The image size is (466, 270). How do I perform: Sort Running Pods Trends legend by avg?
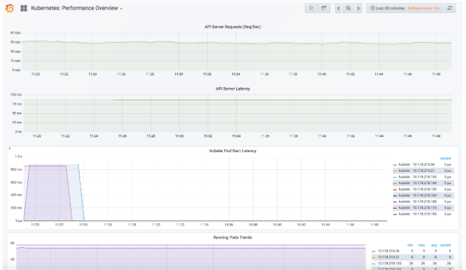434,245
